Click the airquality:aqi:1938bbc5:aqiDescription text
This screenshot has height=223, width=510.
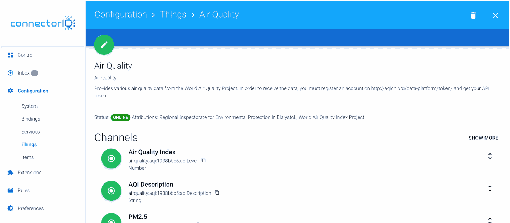coord(170,193)
